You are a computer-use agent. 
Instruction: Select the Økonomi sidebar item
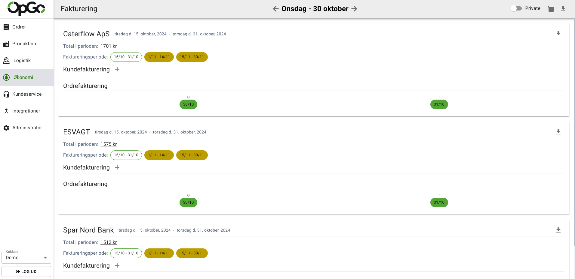click(27, 77)
